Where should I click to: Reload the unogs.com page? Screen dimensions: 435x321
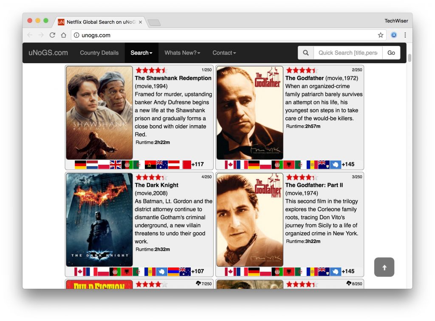click(52, 35)
